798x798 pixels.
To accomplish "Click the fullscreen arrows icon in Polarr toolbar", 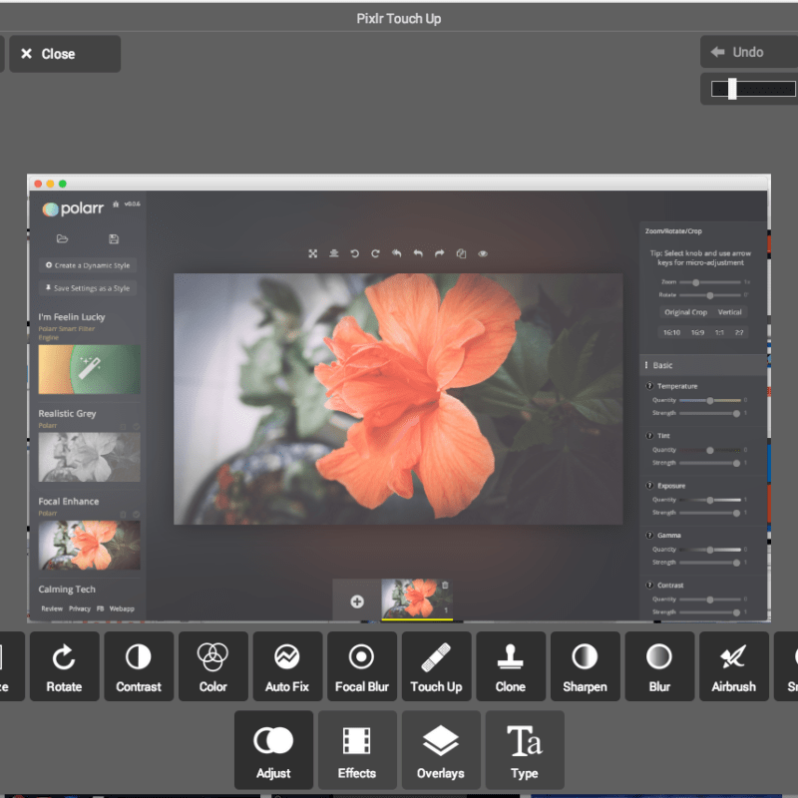I will pos(312,253).
